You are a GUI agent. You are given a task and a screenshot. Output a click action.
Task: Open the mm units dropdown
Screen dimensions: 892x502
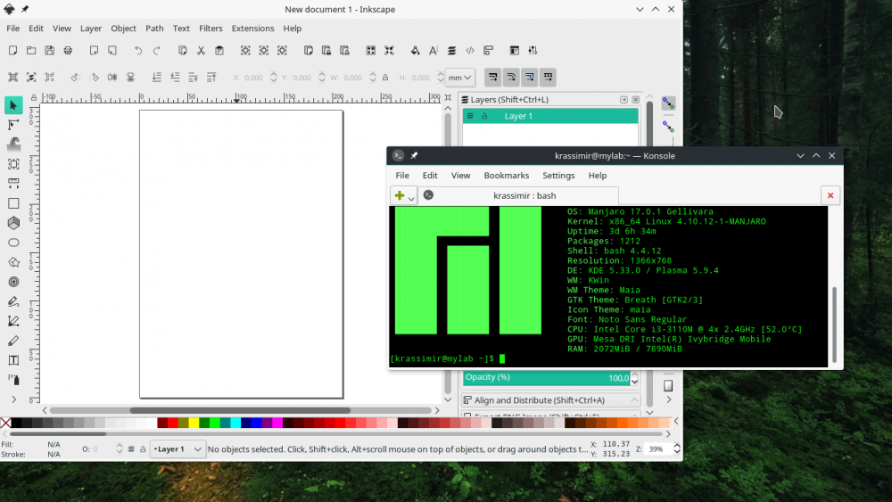pyautogui.click(x=459, y=78)
